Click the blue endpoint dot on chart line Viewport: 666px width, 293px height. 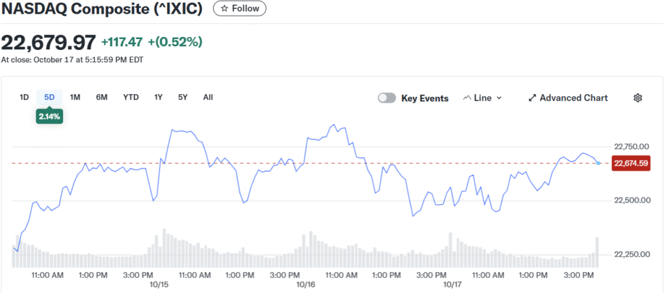598,163
